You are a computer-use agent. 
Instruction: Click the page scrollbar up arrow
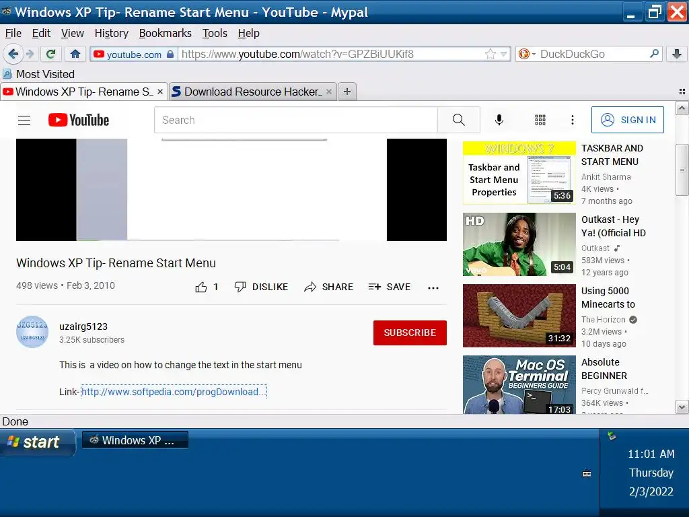682,108
